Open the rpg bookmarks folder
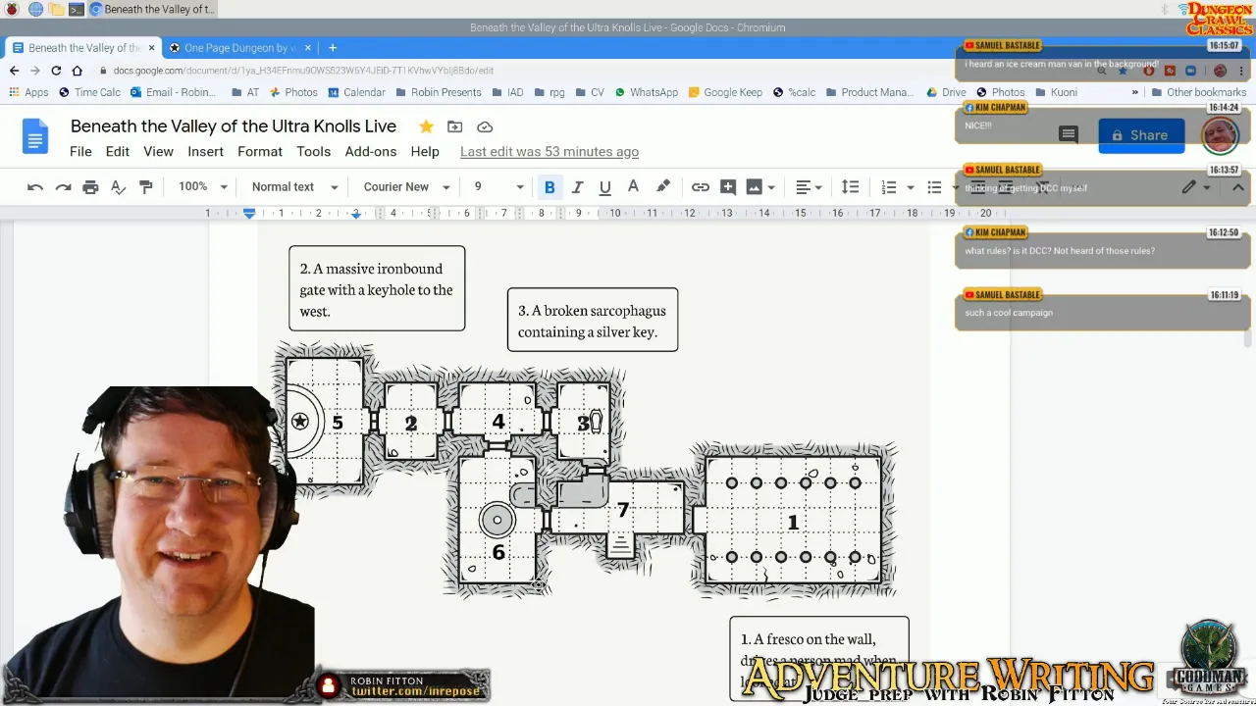 549,92
